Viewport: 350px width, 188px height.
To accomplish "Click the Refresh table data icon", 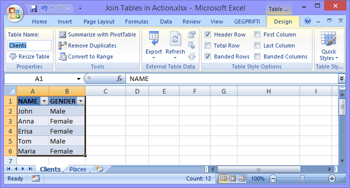I will point(175,38).
